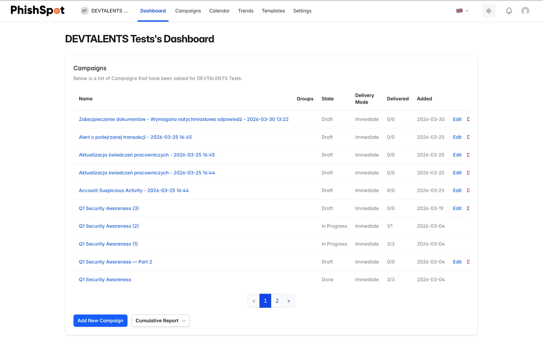Open the user avatar profile menu
This screenshot has height=339, width=543.
click(525, 11)
